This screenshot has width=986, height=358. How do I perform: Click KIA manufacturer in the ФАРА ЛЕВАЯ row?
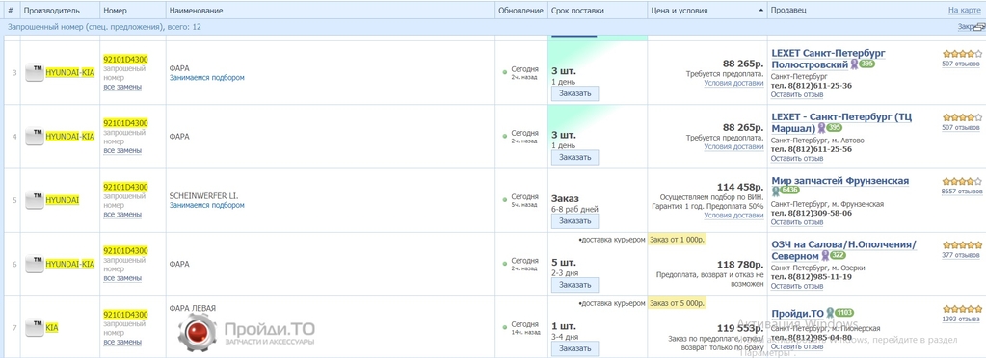click(x=51, y=328)
